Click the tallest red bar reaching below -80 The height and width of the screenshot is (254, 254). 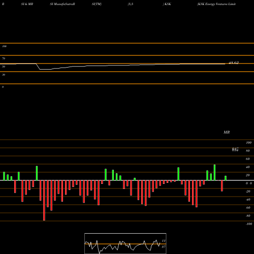[44, 200]
